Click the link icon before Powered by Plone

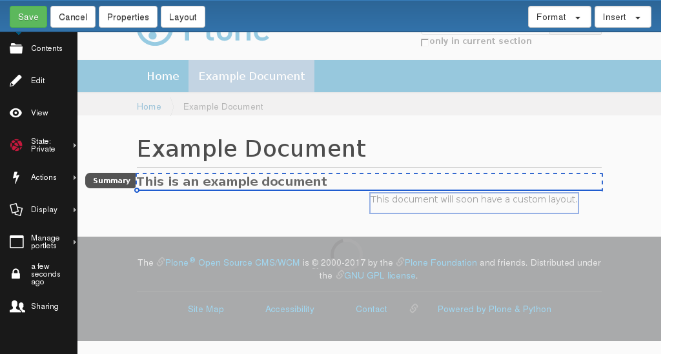tap(414, 308)
